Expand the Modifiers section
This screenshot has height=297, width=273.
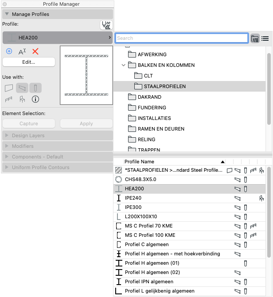pos(7,146)
